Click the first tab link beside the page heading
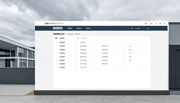 70,34
